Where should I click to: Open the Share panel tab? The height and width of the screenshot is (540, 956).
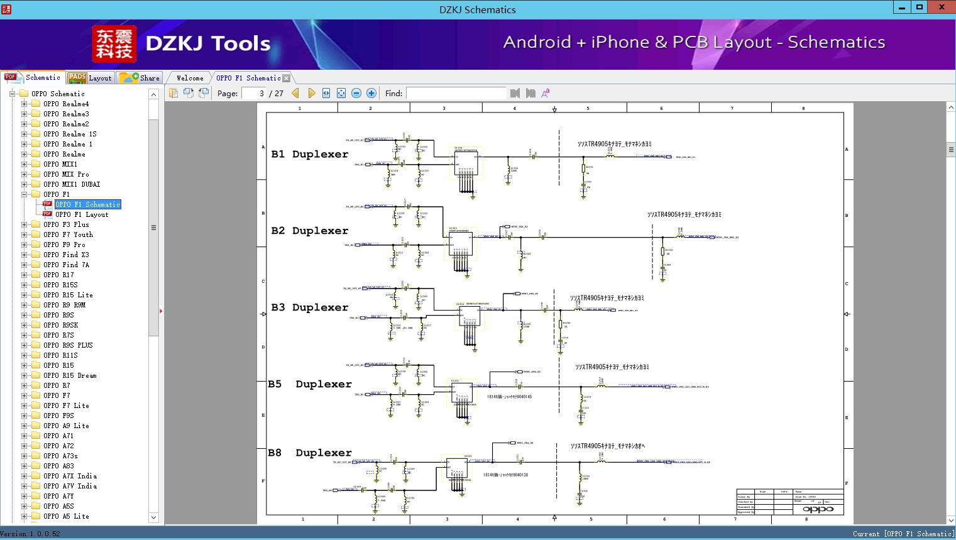coord(140,78)
